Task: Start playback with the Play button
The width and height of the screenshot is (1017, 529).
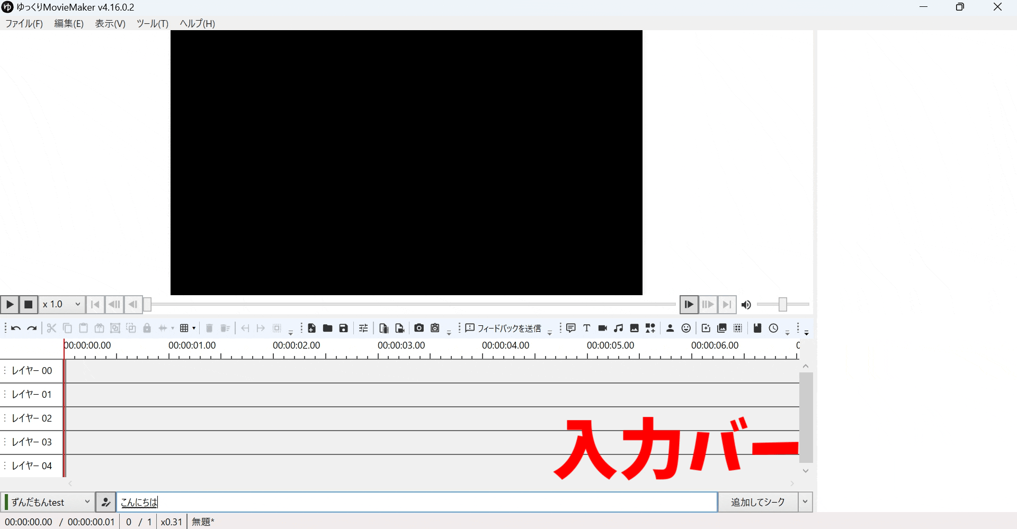Action: pos(10,305)
